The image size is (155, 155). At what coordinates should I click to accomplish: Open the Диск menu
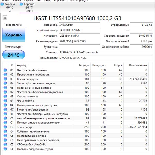[x=48, y=1]
